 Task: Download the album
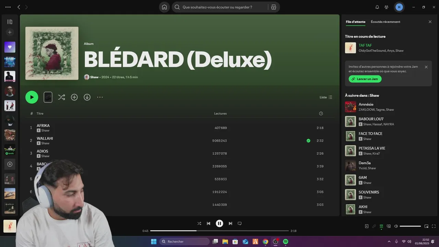(x=87, y=97)
